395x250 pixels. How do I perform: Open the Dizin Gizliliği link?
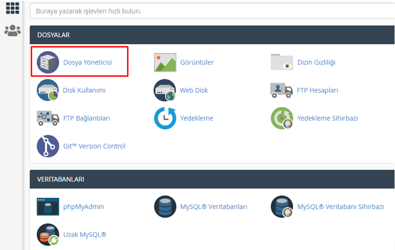[317, 62]
